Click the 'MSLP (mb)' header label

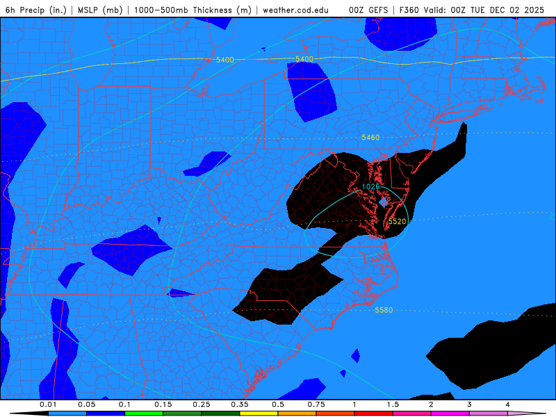click(x=100, y=10)
